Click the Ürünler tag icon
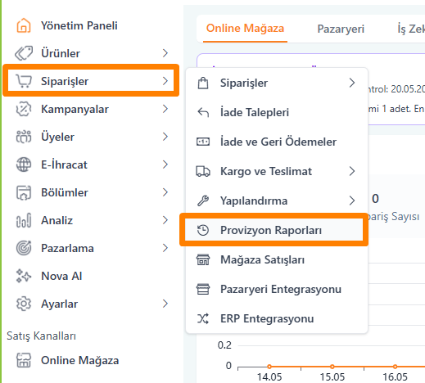The height and width of the screenshot is (383, 425). (x=24, y=53)
